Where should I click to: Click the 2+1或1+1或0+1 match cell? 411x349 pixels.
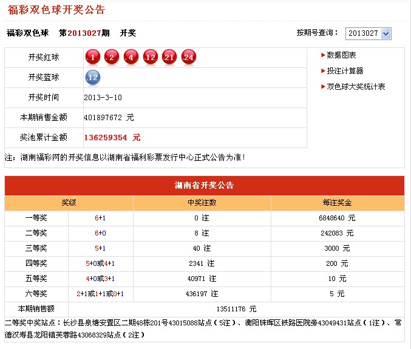(100, 294)
